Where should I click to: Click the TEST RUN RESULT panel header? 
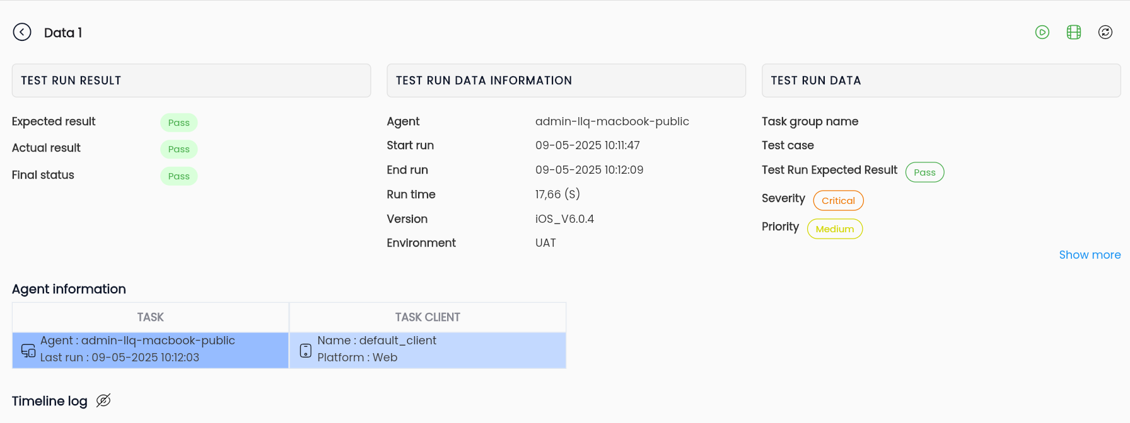tap(191, 81)
